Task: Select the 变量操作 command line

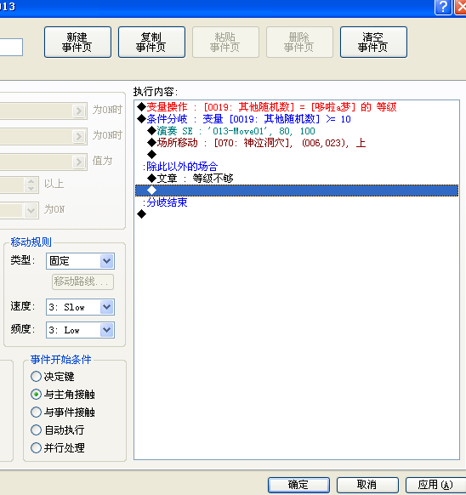Action: (297, 107)
